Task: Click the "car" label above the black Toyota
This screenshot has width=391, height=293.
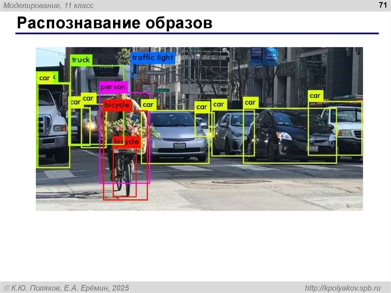Action: coord(250,103)
